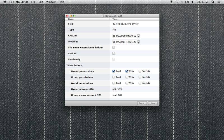
Task: Open the File menu
Action: coord(33,2)
